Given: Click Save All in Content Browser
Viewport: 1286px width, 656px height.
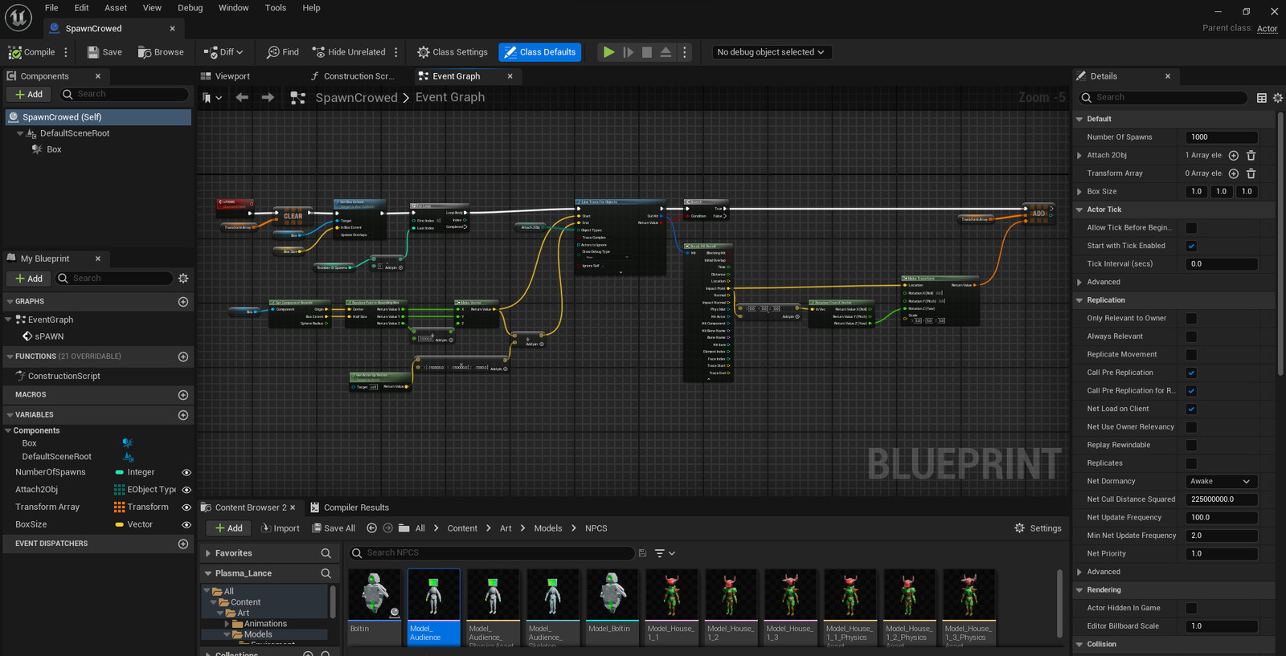Looking at the screenshot, I should (x=333, y=528).
